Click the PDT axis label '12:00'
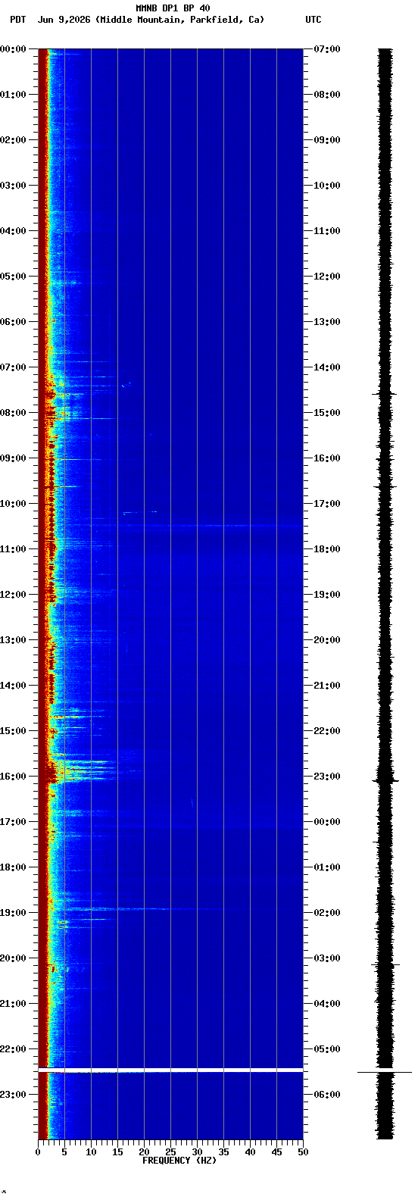Viewport: 418px width, 1200px height. point(13,595)
